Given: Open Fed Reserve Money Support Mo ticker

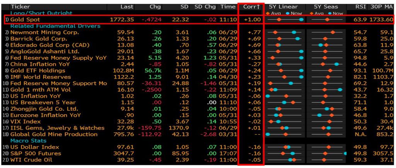Looking at the screenshot, I should (x=59, y=83).
